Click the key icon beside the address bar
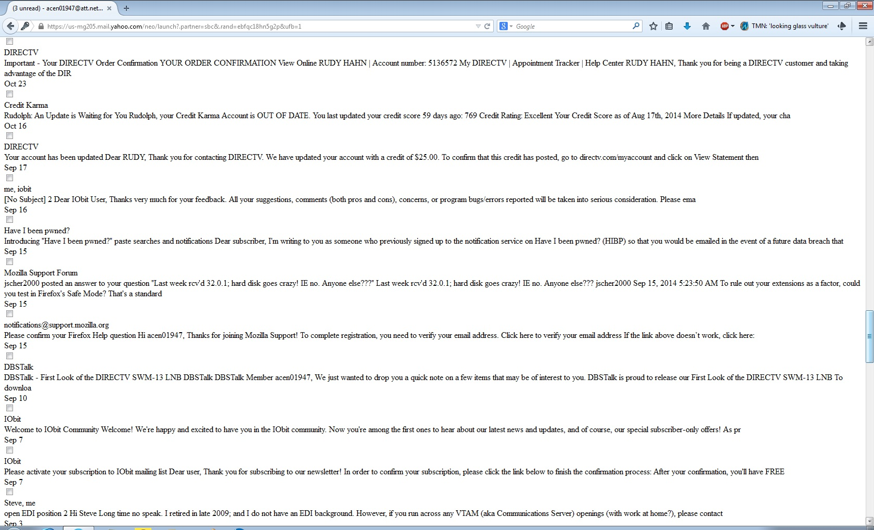This screenshot has width=874, height=530. click(25, 26)
